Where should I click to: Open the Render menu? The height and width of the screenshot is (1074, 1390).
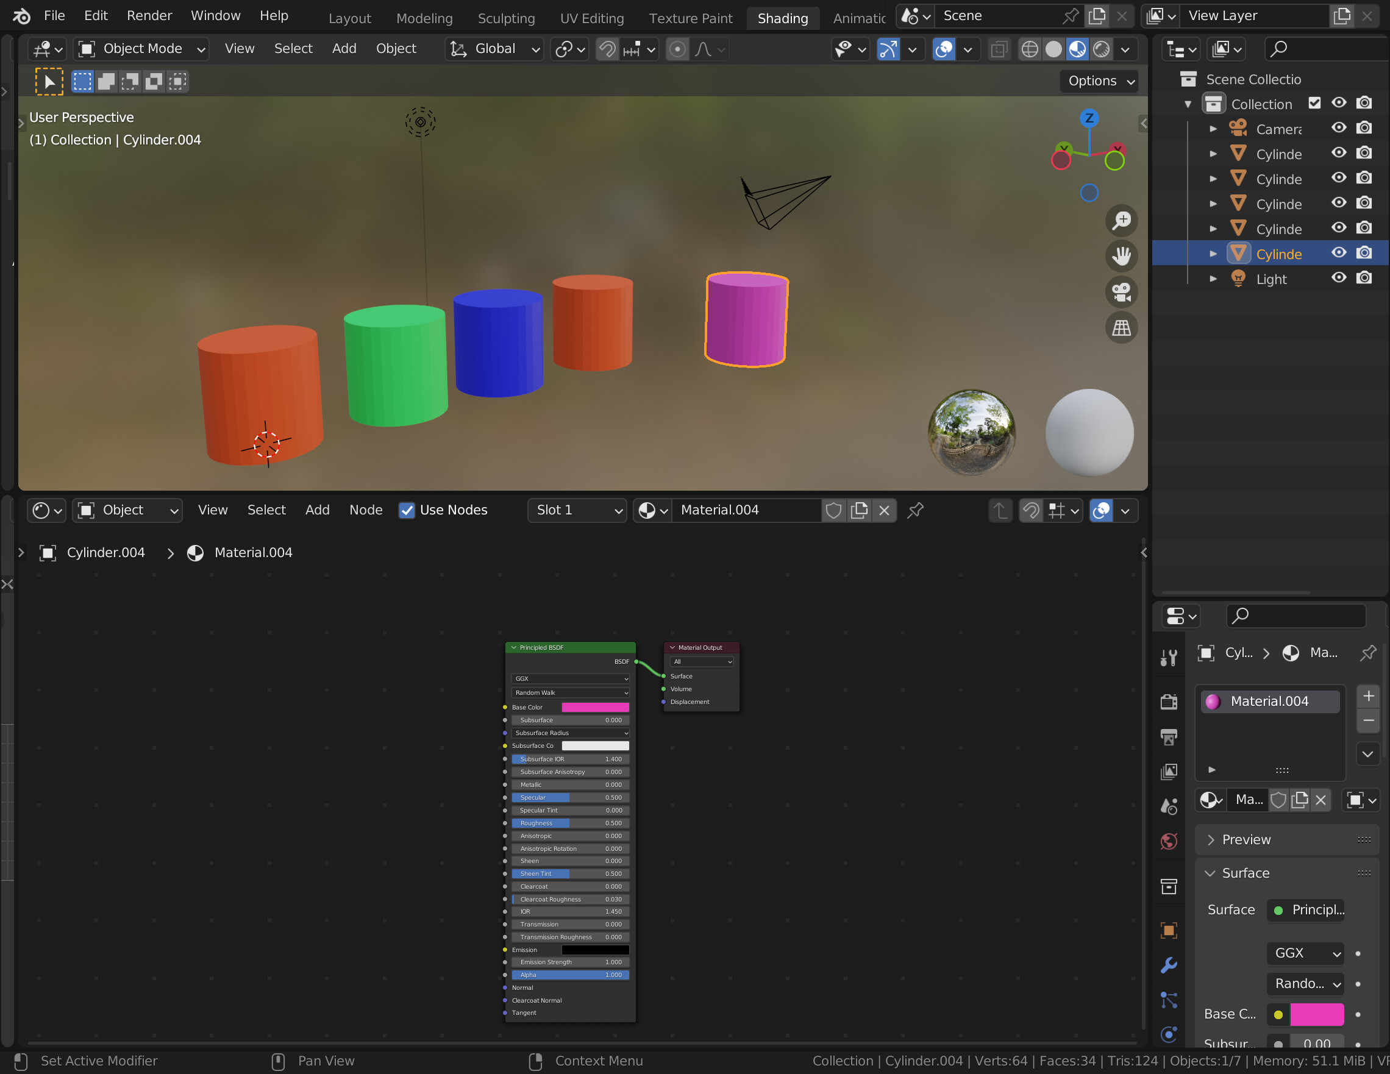(149, 15)
